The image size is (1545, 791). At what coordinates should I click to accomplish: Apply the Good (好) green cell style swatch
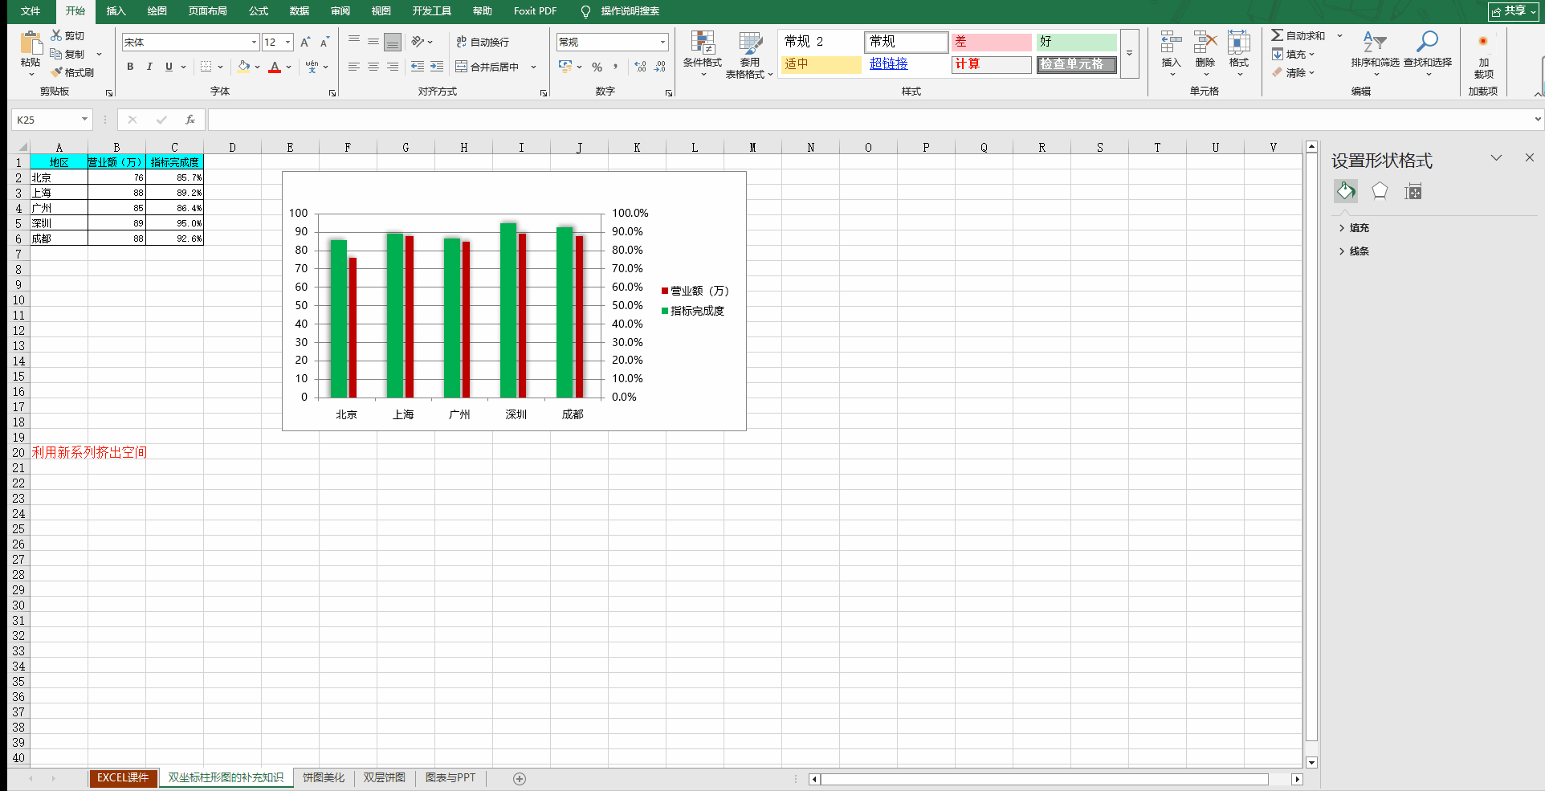(1076, 42)
